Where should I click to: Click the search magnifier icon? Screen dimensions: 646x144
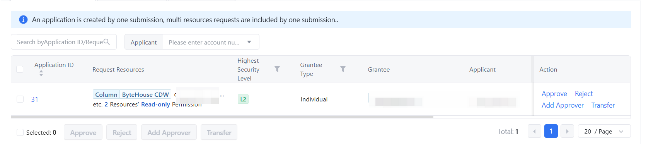tap(107, 42)
